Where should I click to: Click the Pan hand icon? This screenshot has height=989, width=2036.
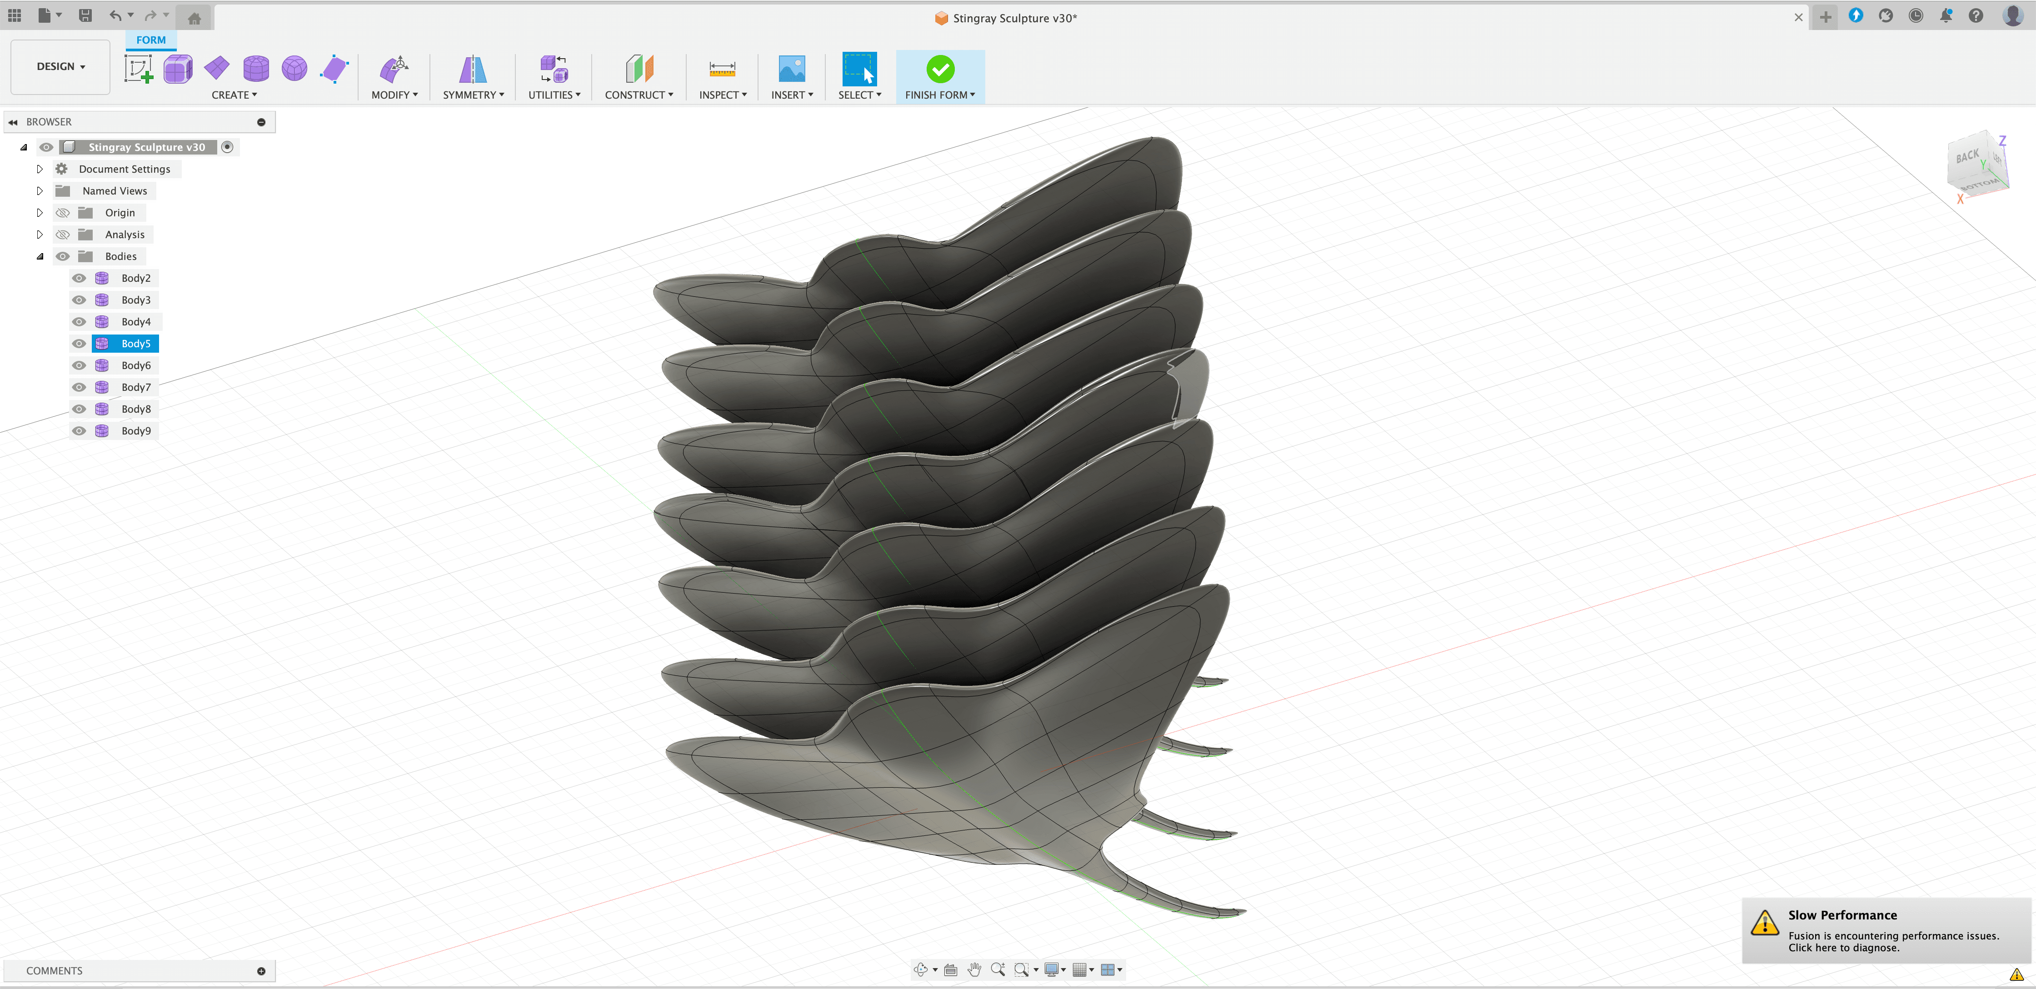[x=974, y=969]
